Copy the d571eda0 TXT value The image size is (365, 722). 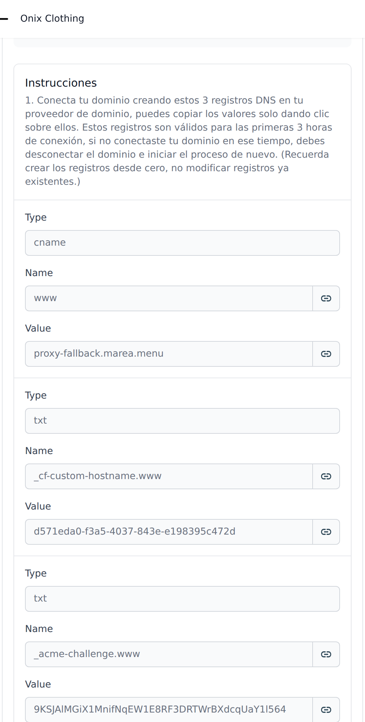(326, 532)
